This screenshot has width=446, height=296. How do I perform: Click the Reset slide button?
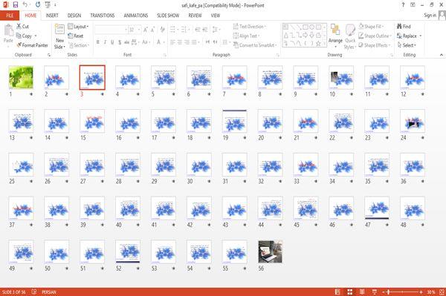(76, 36)
